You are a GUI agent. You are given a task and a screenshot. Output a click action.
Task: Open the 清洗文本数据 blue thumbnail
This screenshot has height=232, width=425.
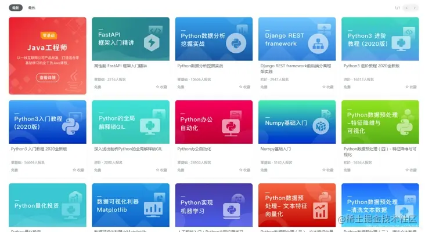click(380, 205)
